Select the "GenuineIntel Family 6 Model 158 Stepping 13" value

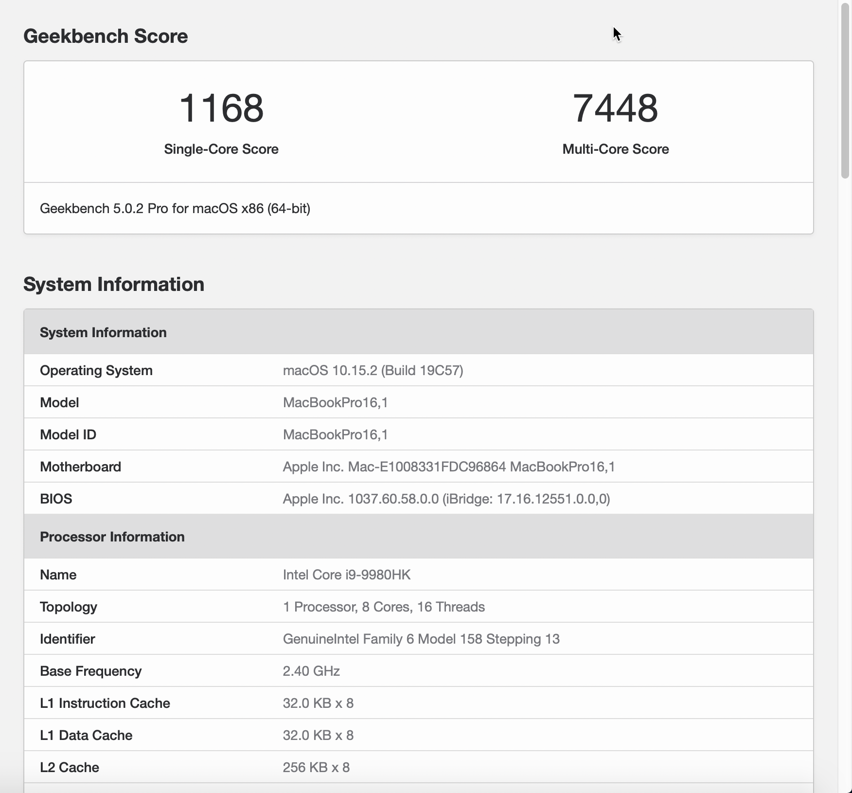[421, 639]
